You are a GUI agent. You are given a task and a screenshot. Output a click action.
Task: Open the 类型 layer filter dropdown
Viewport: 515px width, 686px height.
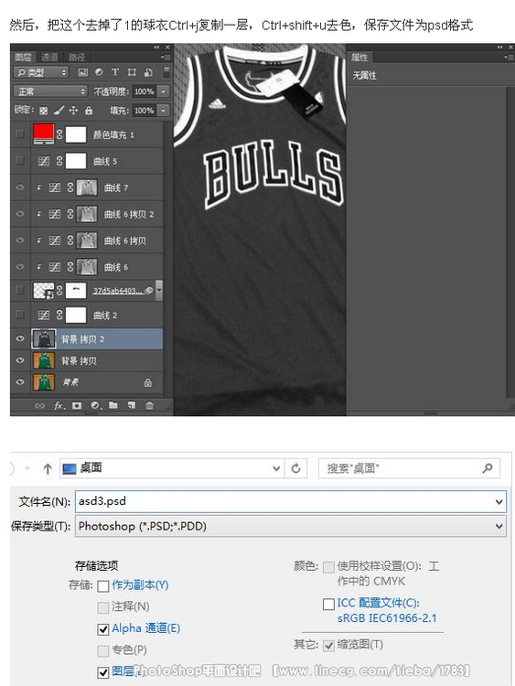[x=41, y=72]
